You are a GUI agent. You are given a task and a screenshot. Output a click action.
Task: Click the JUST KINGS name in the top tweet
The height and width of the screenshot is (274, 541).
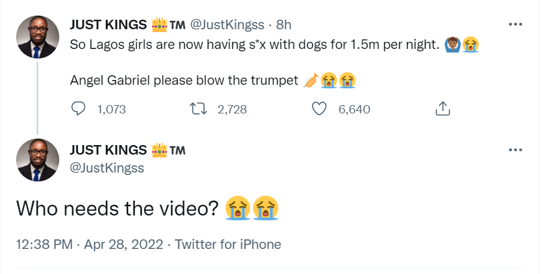click(108, 25)
